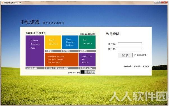
Task: Close the application window
Action: point(165,2)
